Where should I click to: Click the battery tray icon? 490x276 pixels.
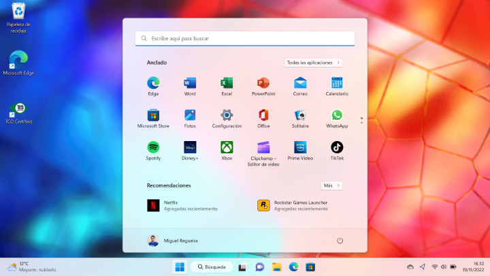tap(453, 267)
